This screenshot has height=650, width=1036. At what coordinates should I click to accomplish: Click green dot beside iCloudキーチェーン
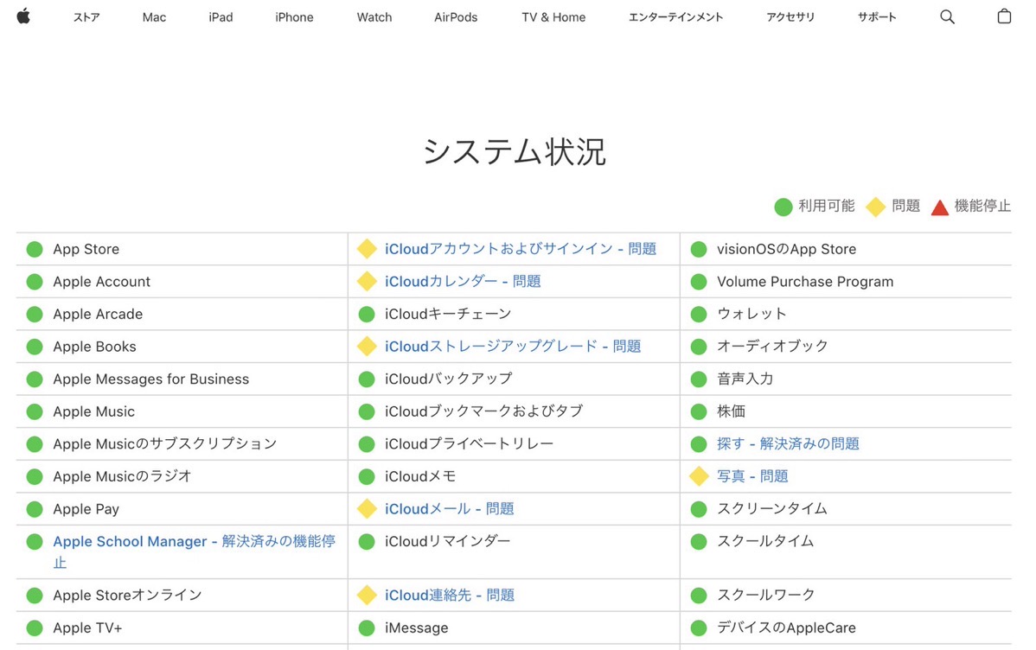[367, 314]
